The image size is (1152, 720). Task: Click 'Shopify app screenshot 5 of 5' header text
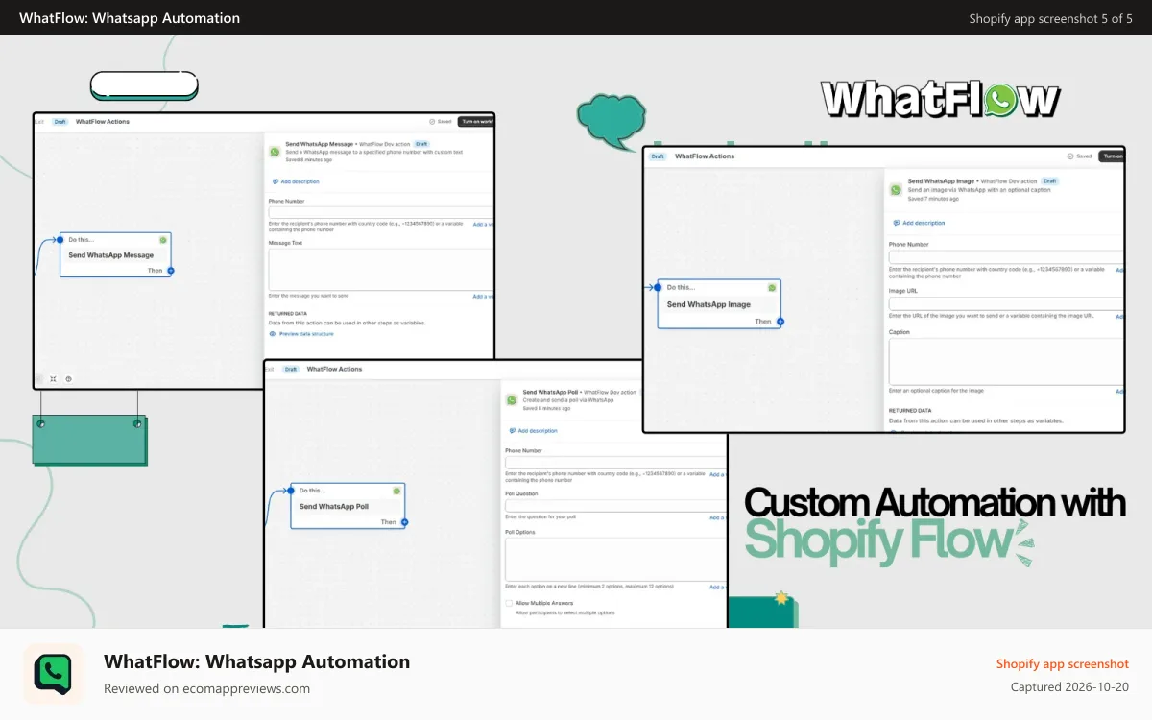[x=1051, y=18]
